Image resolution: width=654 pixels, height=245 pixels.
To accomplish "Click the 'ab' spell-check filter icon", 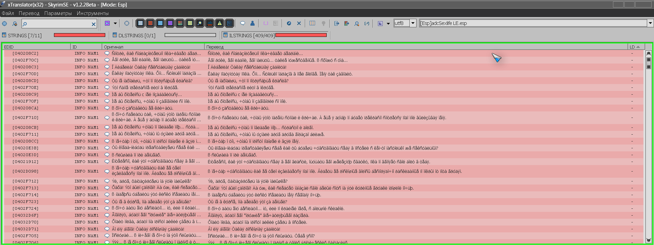I will (210, 23).
